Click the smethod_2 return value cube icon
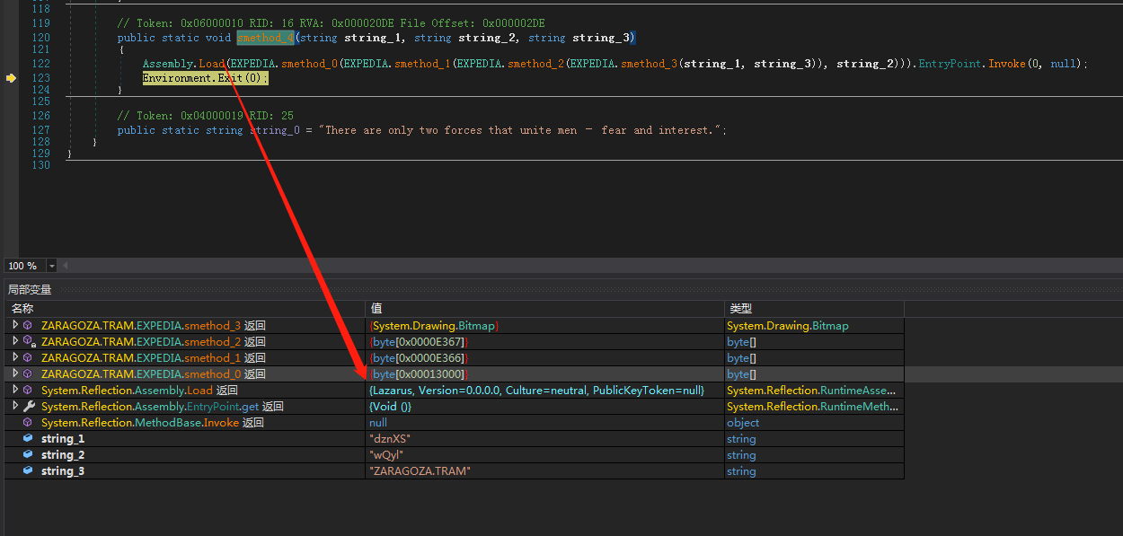Image resolution: width=1123 pixels, height=536 pixels. [x=29, y=342]
